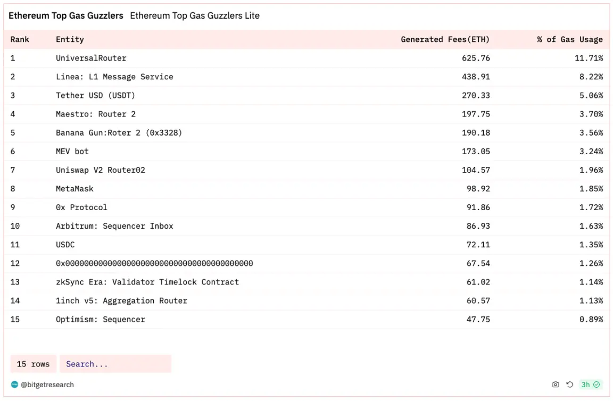613x401 pixels.
Task: Click the 3h last-updated badge
Action: click(x=585, y=385)
